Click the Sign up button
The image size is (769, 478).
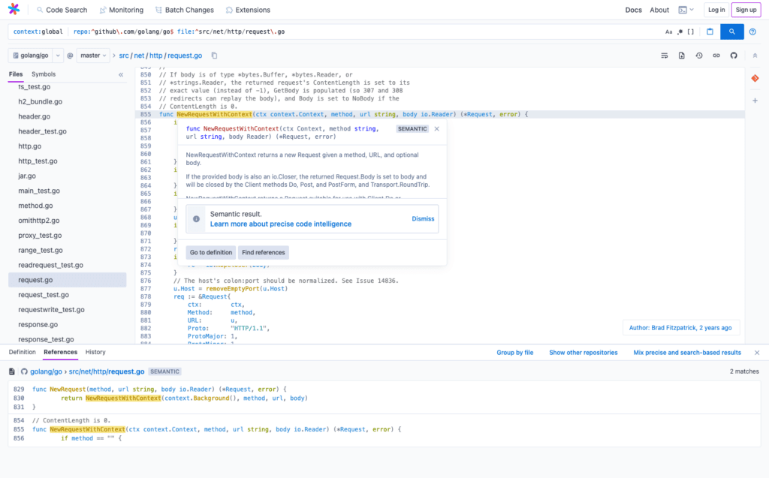tap(746, 10)
